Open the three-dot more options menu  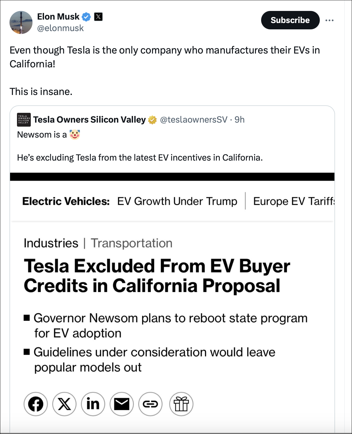[329, 20]
